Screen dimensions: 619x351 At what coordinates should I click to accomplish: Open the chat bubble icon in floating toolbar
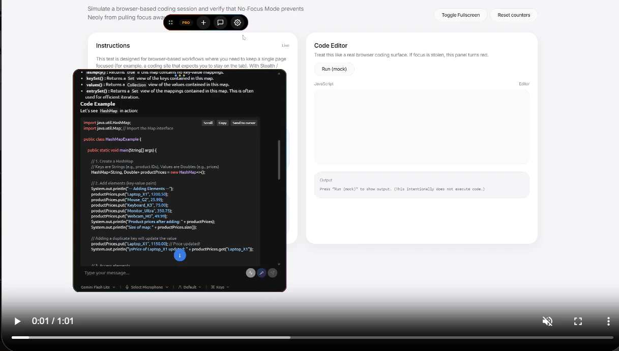pyautogui.click(x=220, y=22)
